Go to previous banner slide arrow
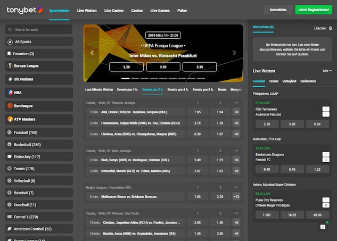Screen dimensions: 337x241 coord(92,53)
